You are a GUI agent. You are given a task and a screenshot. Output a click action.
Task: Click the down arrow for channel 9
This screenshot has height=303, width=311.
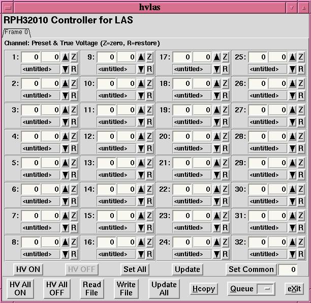point(141,69)
